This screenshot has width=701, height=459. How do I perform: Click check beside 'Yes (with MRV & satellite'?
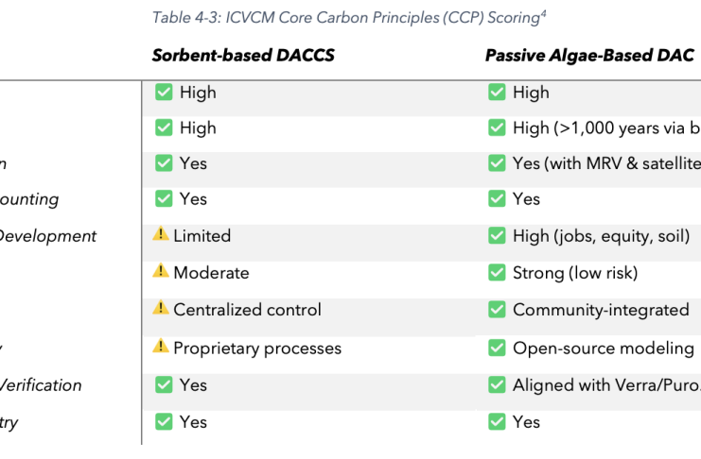point(497,162)
